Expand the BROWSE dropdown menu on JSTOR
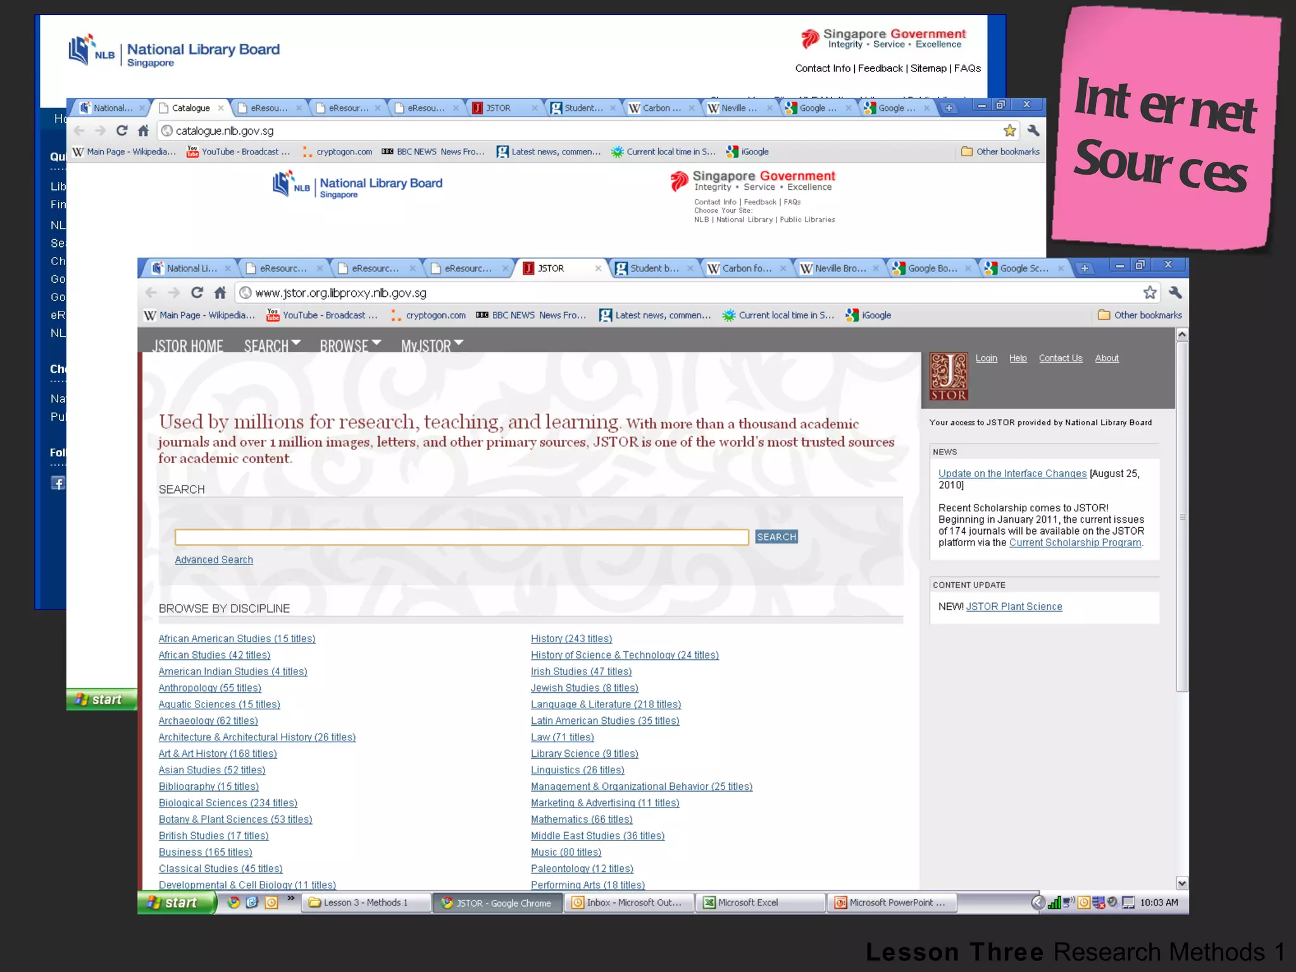This screenshot has width=1296, height=972. pyautogui.click(x=350, y=346)
